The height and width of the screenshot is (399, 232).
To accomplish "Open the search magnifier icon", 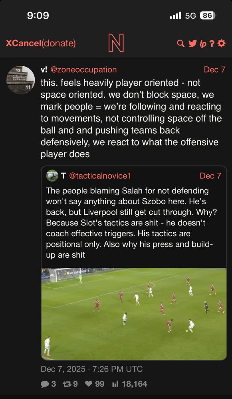I will [x=180, y=43].
